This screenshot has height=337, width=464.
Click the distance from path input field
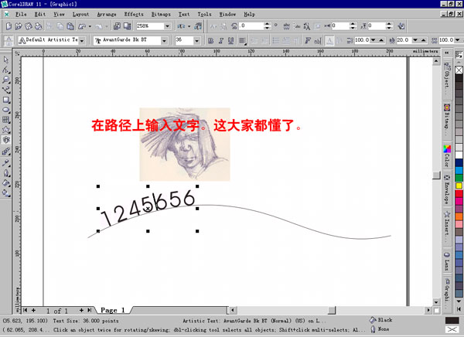[340, 26]
